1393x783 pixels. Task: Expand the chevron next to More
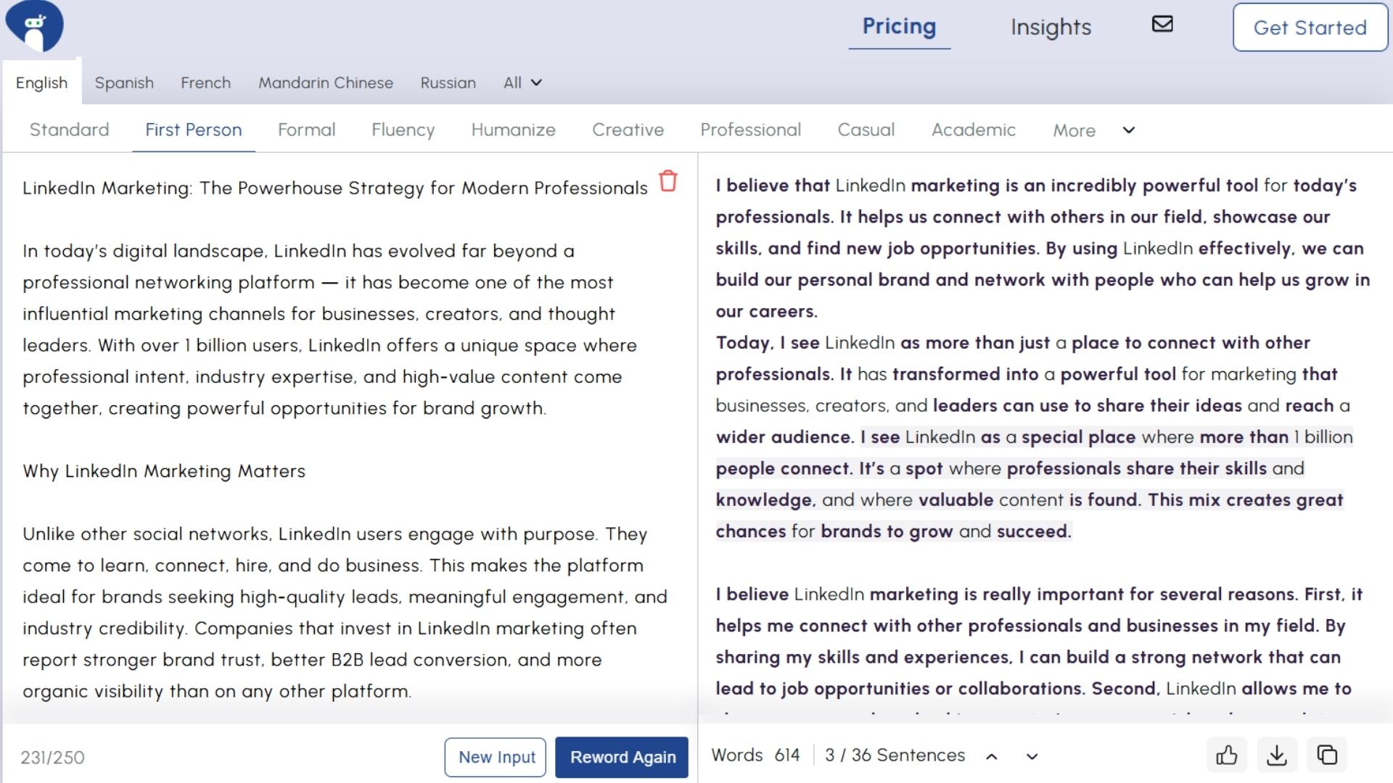point(1128,131)
